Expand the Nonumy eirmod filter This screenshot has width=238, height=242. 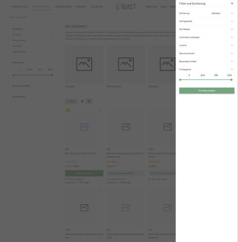pyautogui.click(x=206, y=54)
